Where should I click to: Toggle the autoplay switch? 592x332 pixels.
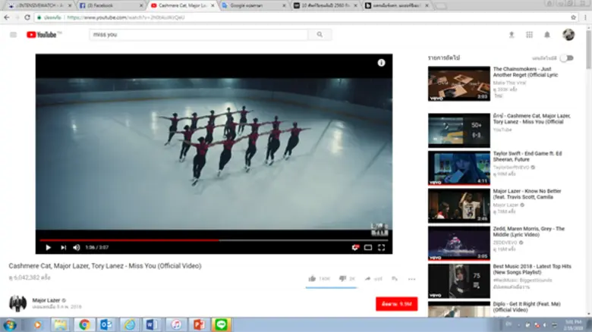point(567,58)
